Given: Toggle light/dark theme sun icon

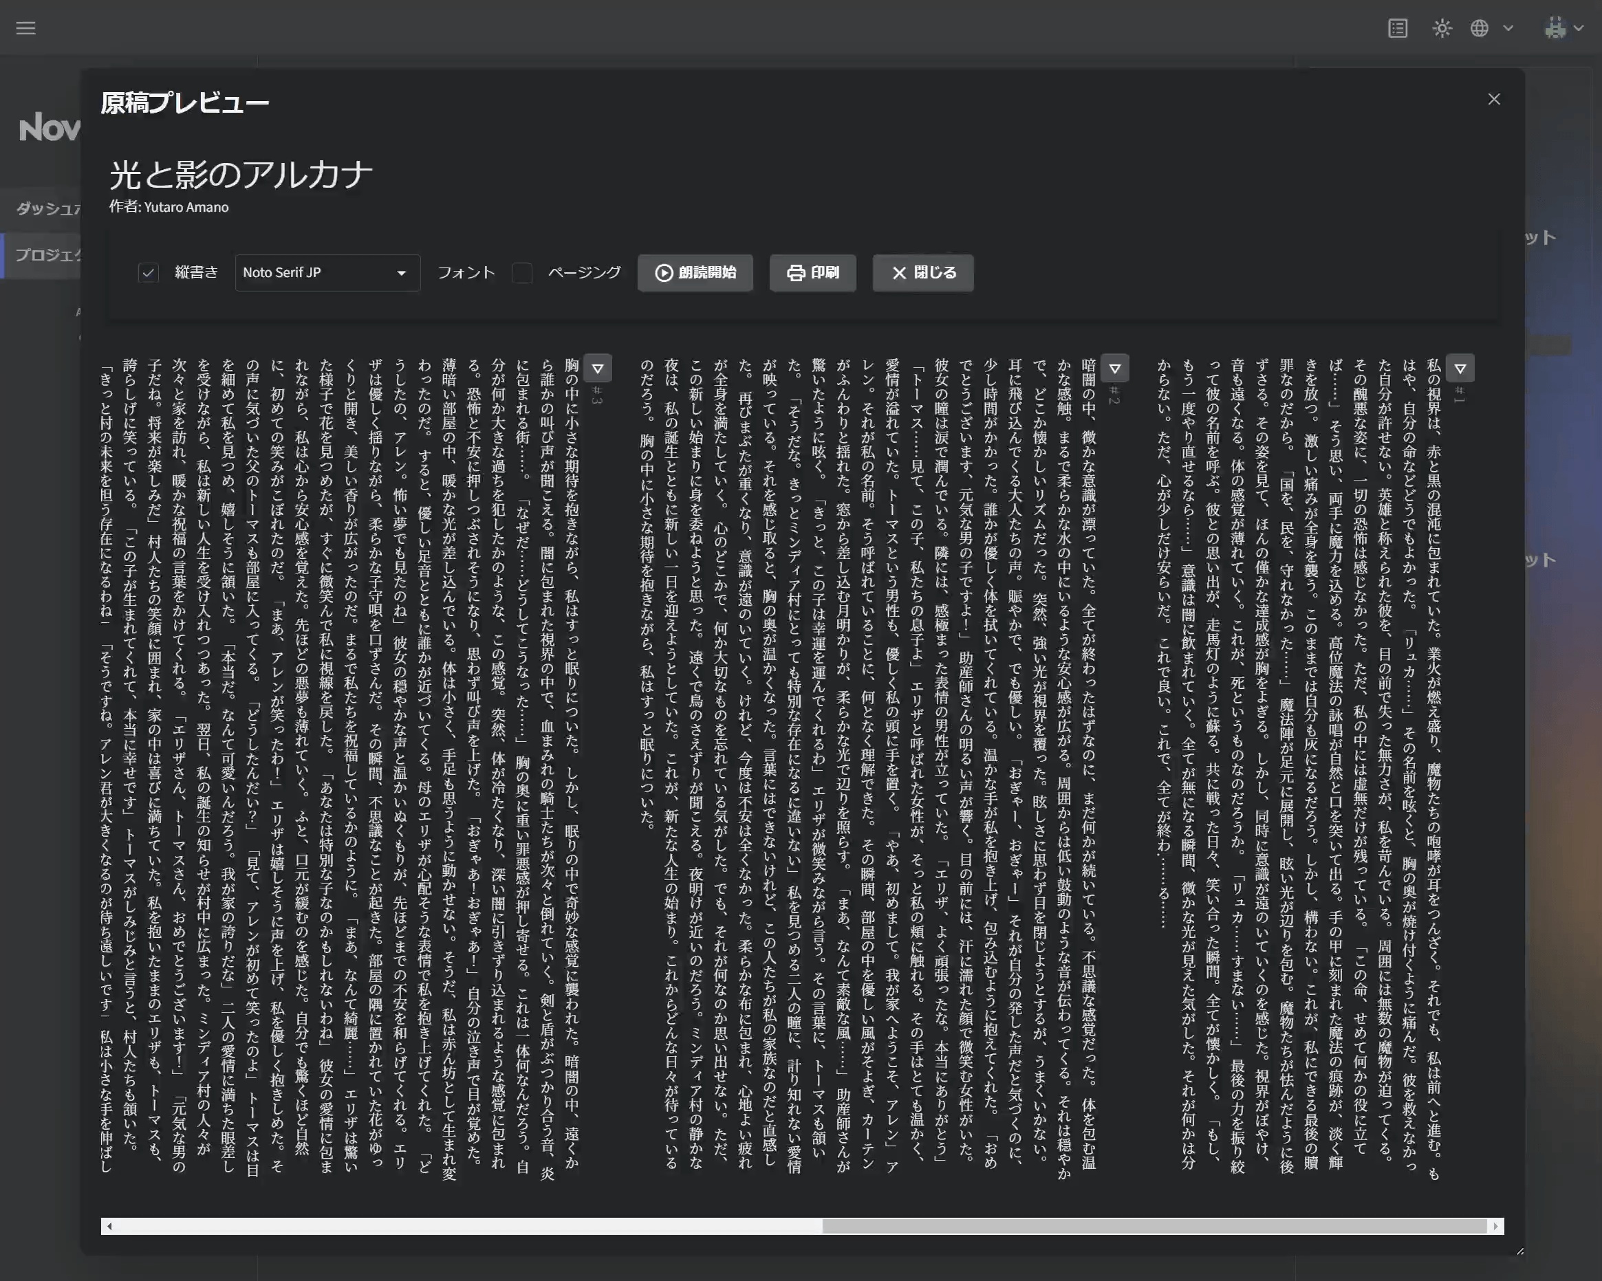Looking at the screenshot, I should 1442,28.
